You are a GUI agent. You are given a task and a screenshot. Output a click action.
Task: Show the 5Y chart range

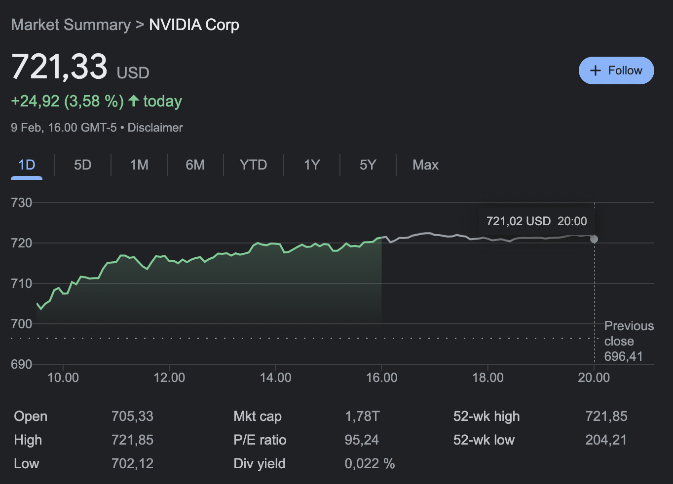coord(368,165)
